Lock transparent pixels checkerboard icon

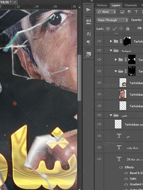108,28
